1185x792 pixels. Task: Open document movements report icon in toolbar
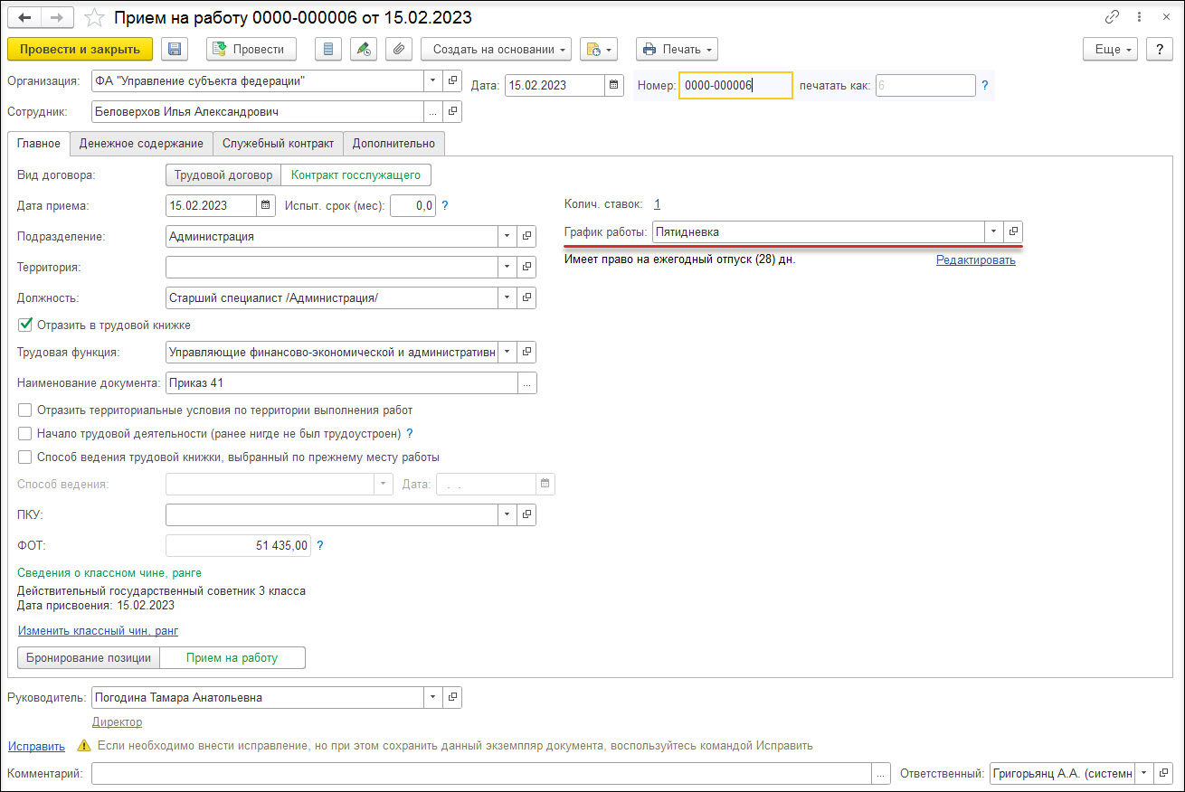328,49
